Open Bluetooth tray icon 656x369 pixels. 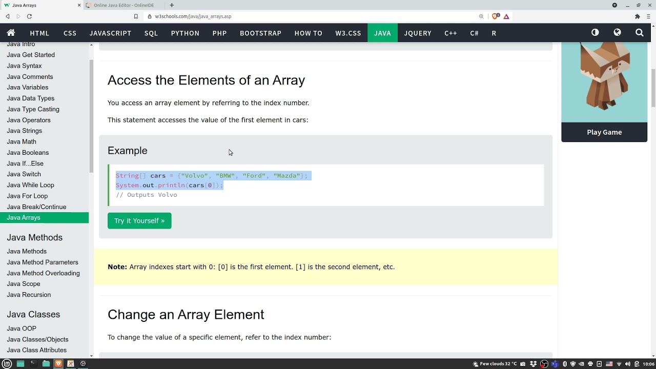coord(565,364)
